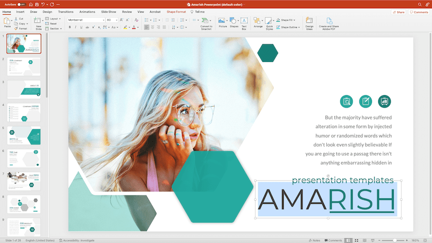Viewport: 432px width, 243px height.
Task: Click the Undo arrow icon
Action: 43,5
